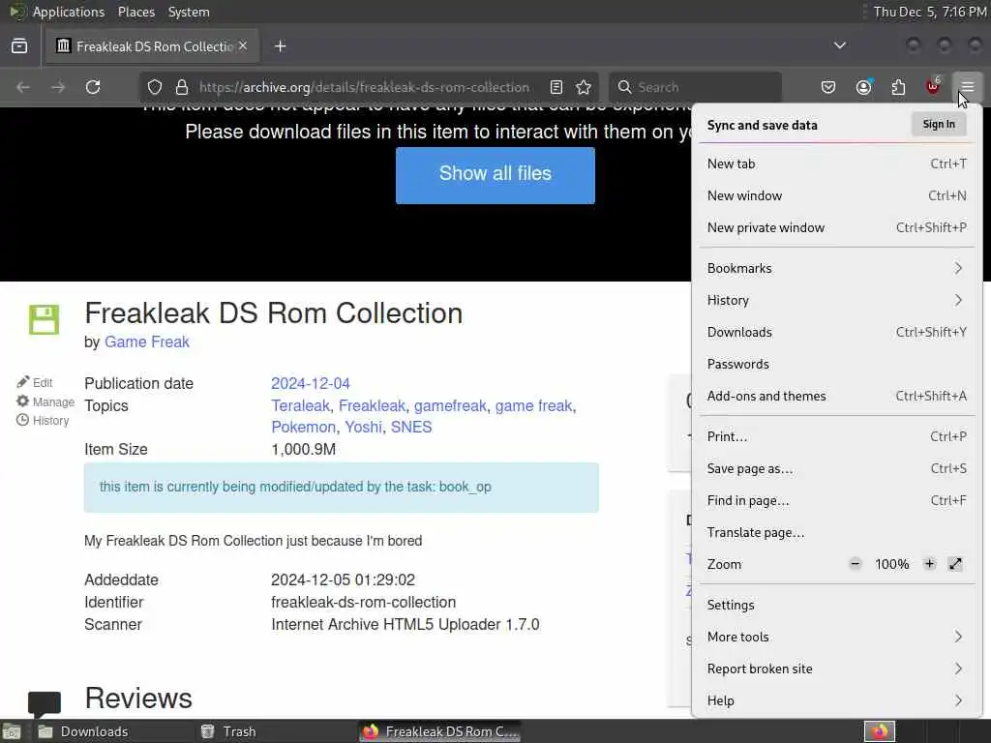The width and height of the screenshot is (991, 743).
Task: Toggle full screen arrow icon
Action: click(x=955, y=564)
